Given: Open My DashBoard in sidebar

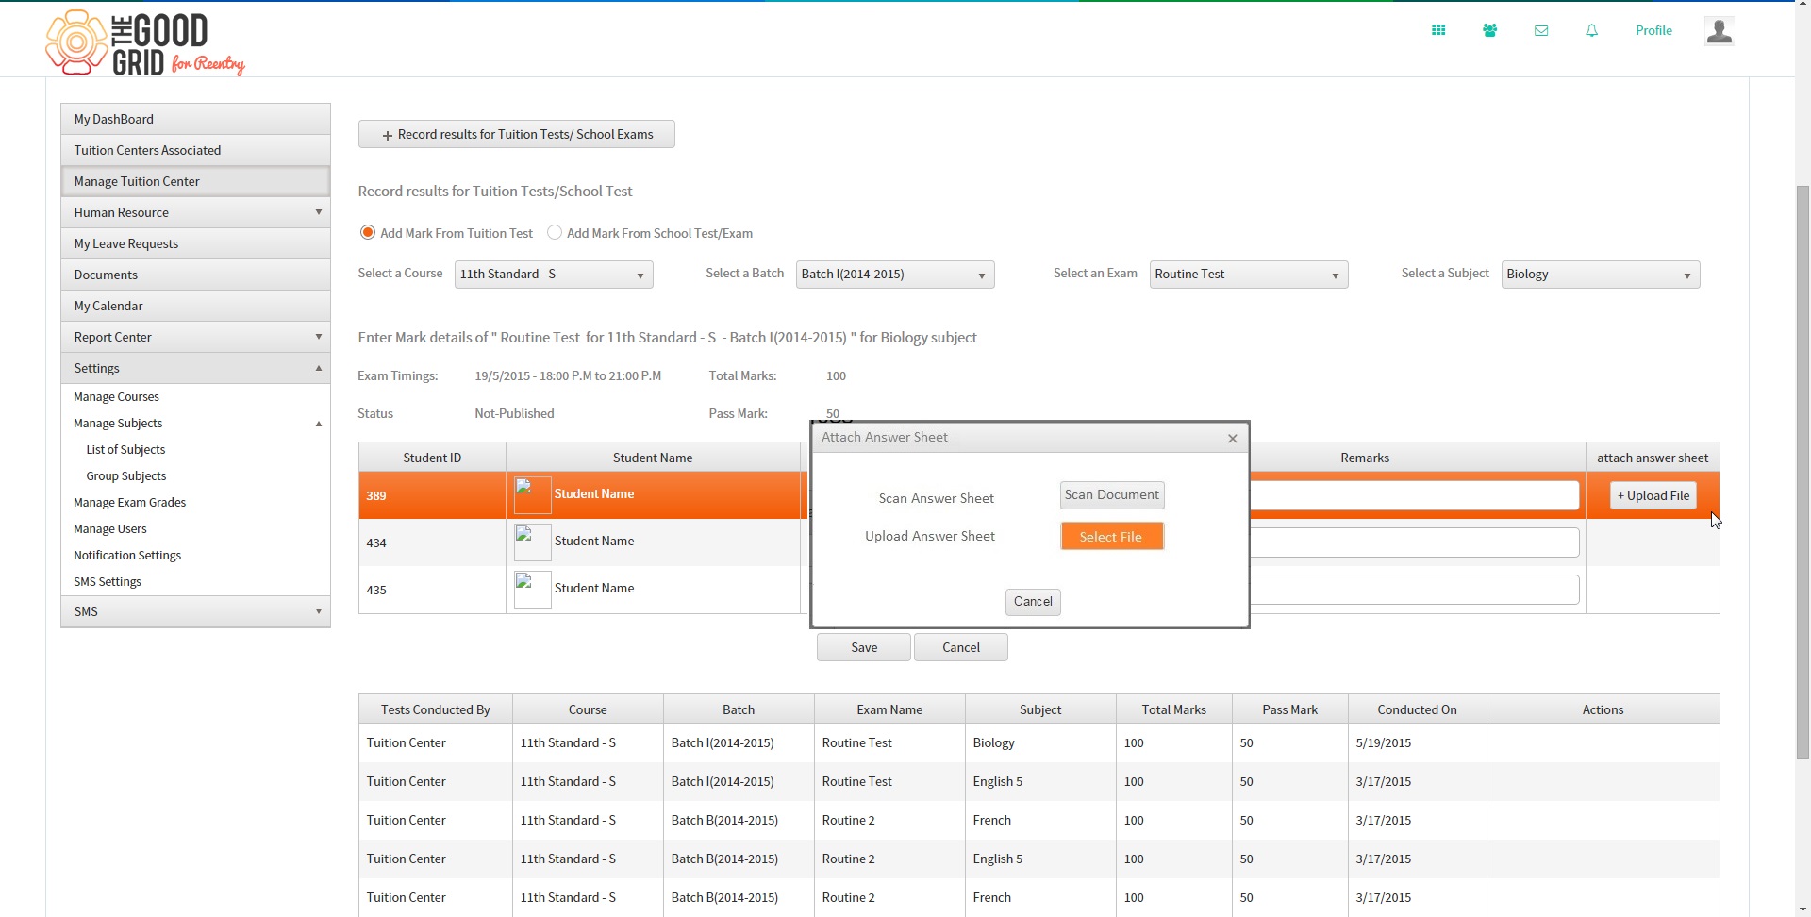Looking at the screenshot, I should tap(195, 119).
